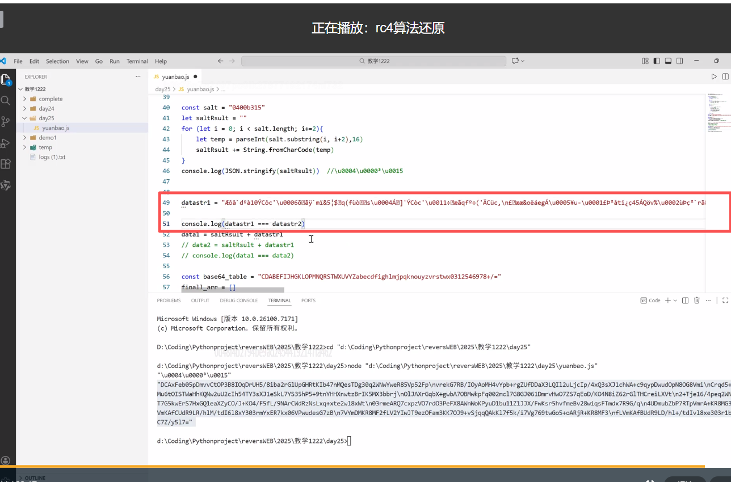Image resolution: width=731 pixels, height=482 pixels.
Task: Split the terminal panel
Action: point(685,301)
